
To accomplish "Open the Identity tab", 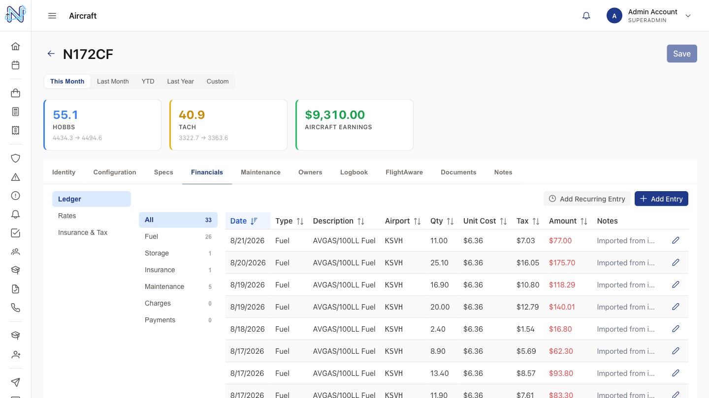I will coord(64,172).
